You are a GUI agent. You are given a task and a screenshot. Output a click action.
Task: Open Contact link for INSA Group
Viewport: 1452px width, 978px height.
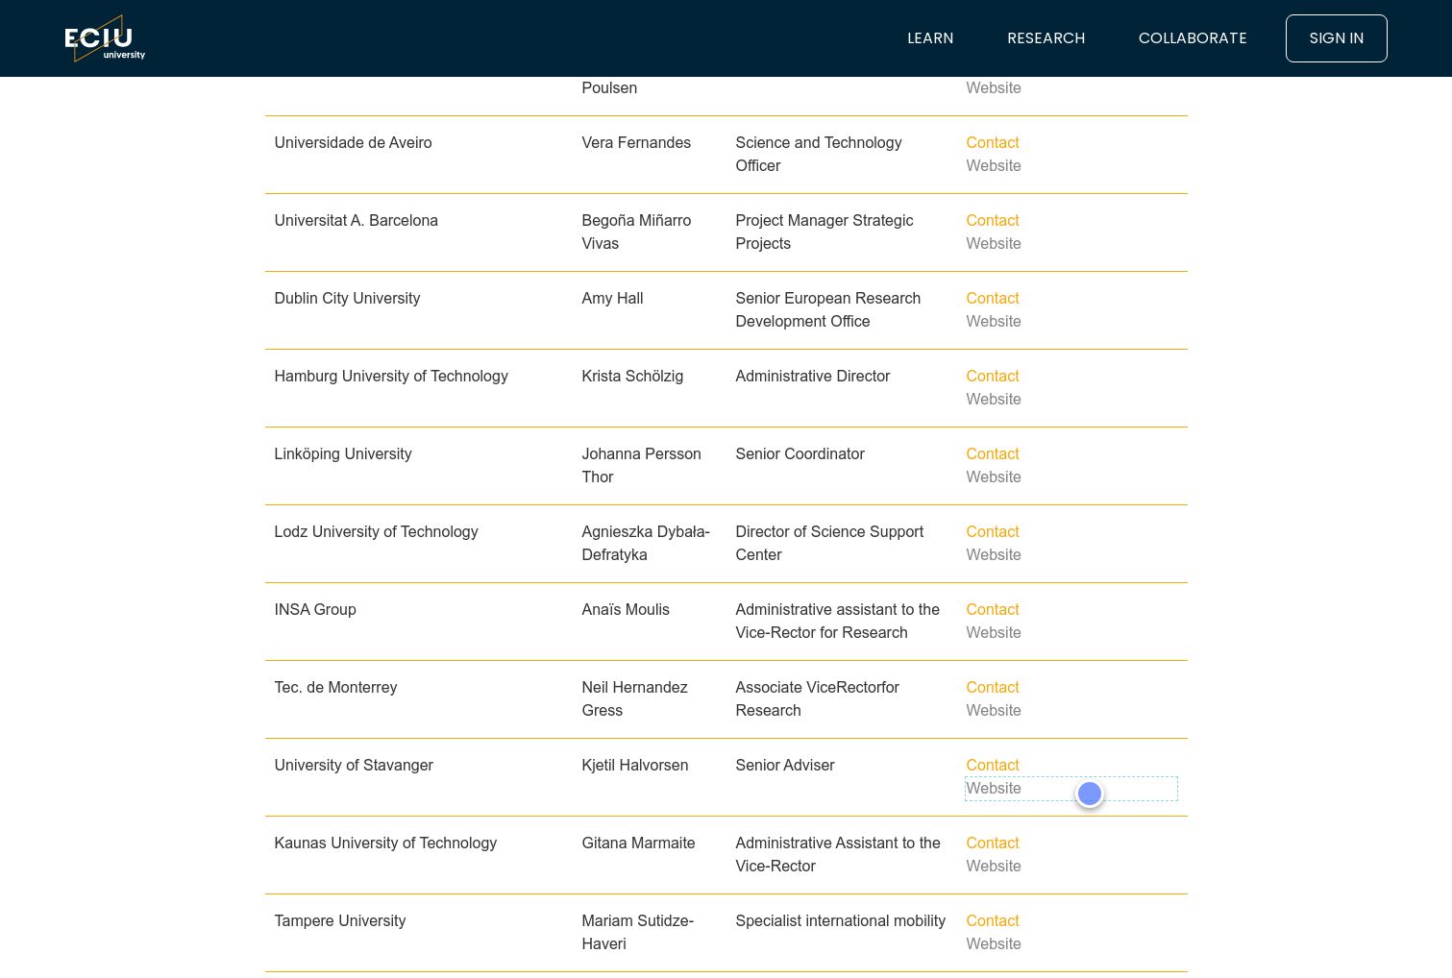coord(993,609)
